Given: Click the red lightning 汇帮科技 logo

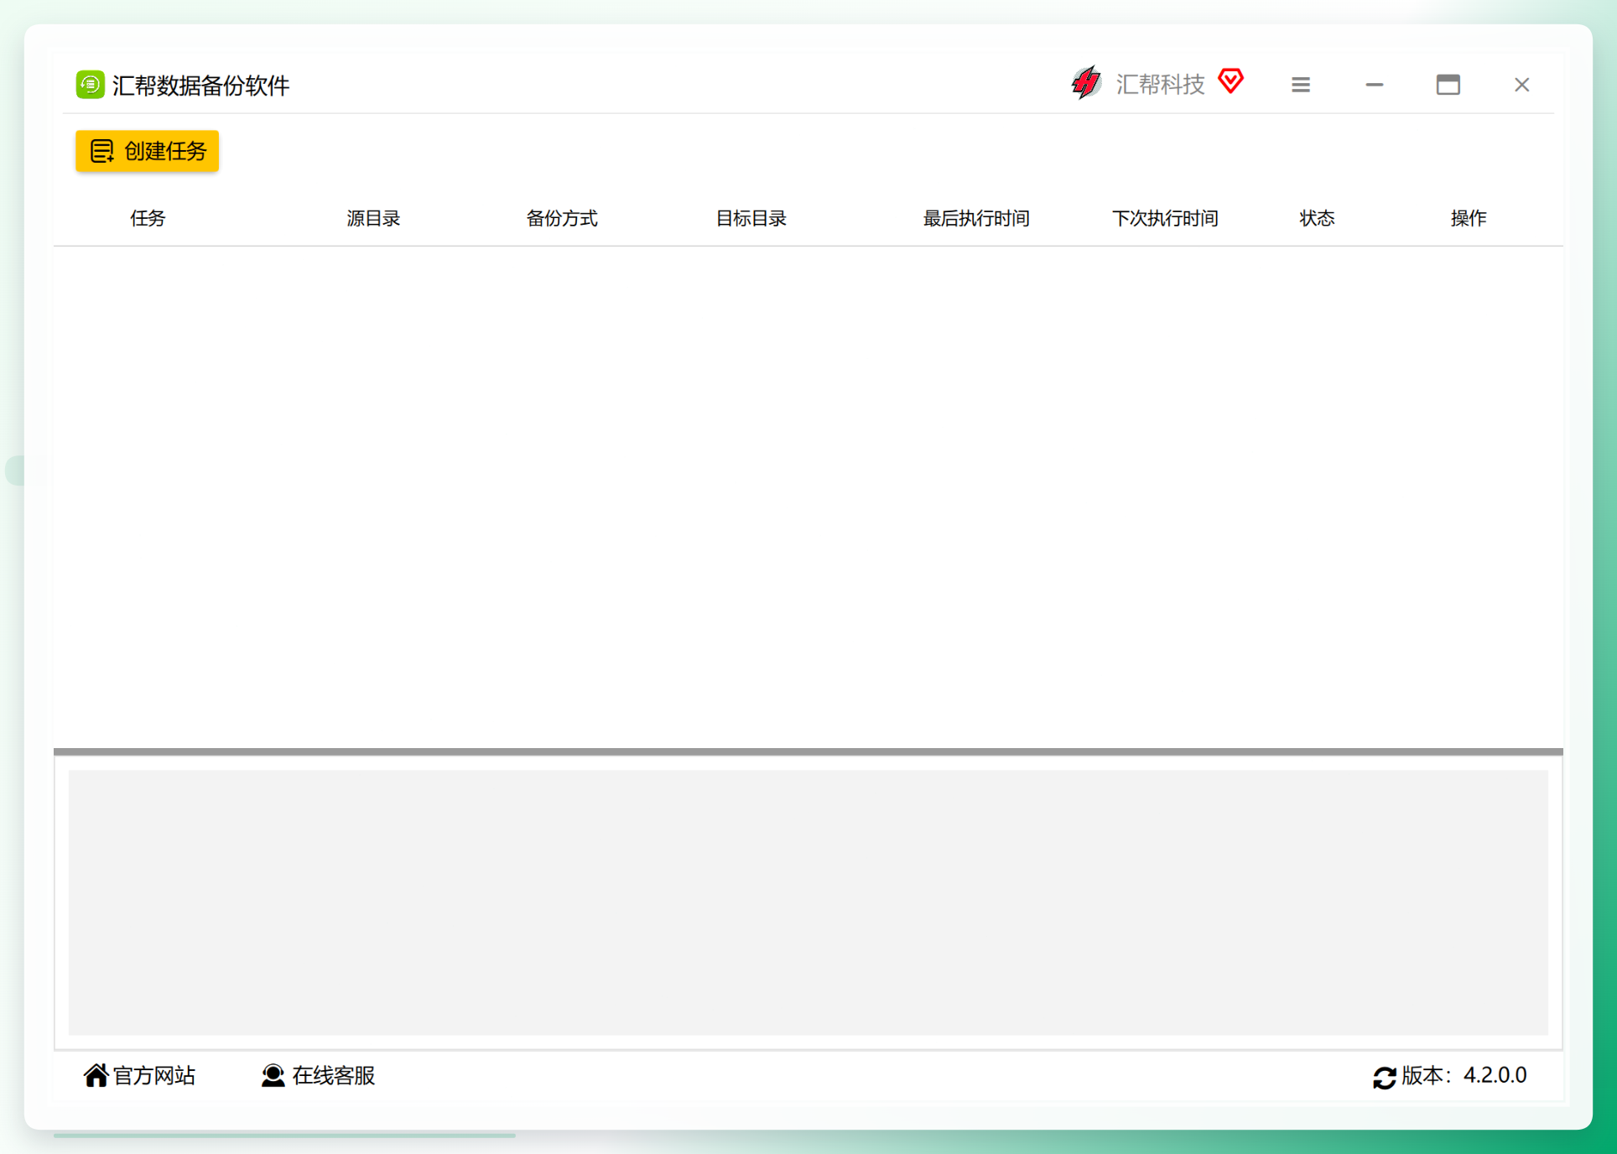Looking at the screenshot, I should pos(1086,83).
